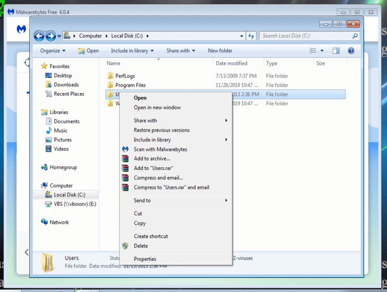Expand Include in library toolbar menu
Viewport: 387px width, 292px height.
[x=132, y=51]
